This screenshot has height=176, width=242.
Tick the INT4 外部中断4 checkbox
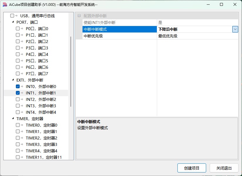pyautogui.click(x=18, y=112)
